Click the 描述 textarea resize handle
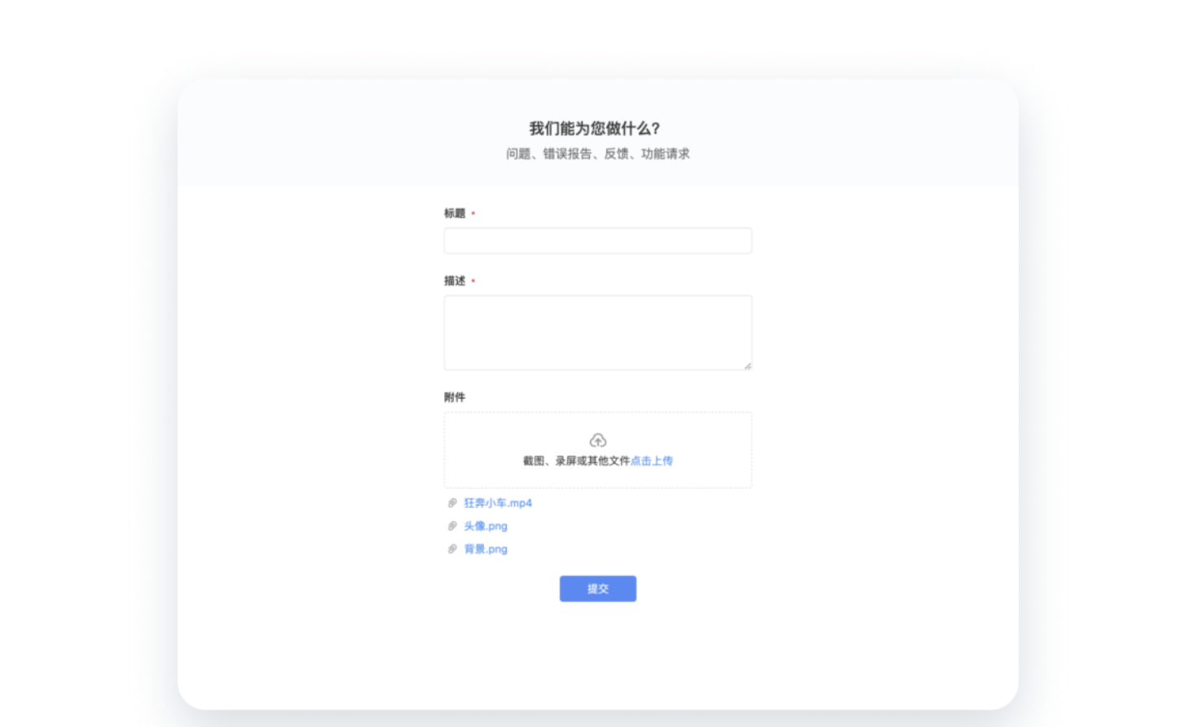 pyautogui.click(x=747, y=366)
